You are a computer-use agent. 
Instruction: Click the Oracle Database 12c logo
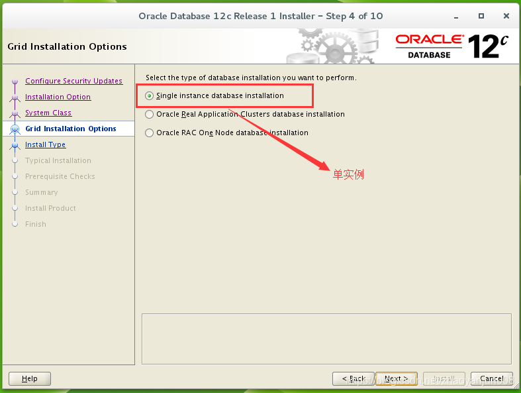451,46
